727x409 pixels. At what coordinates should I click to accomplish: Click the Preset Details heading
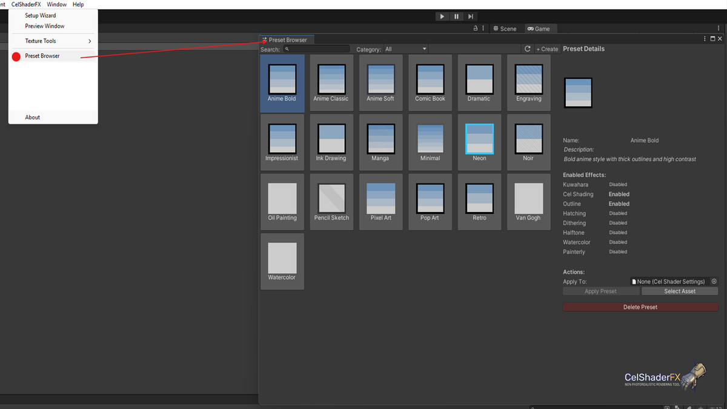click(x=583, y=49)
